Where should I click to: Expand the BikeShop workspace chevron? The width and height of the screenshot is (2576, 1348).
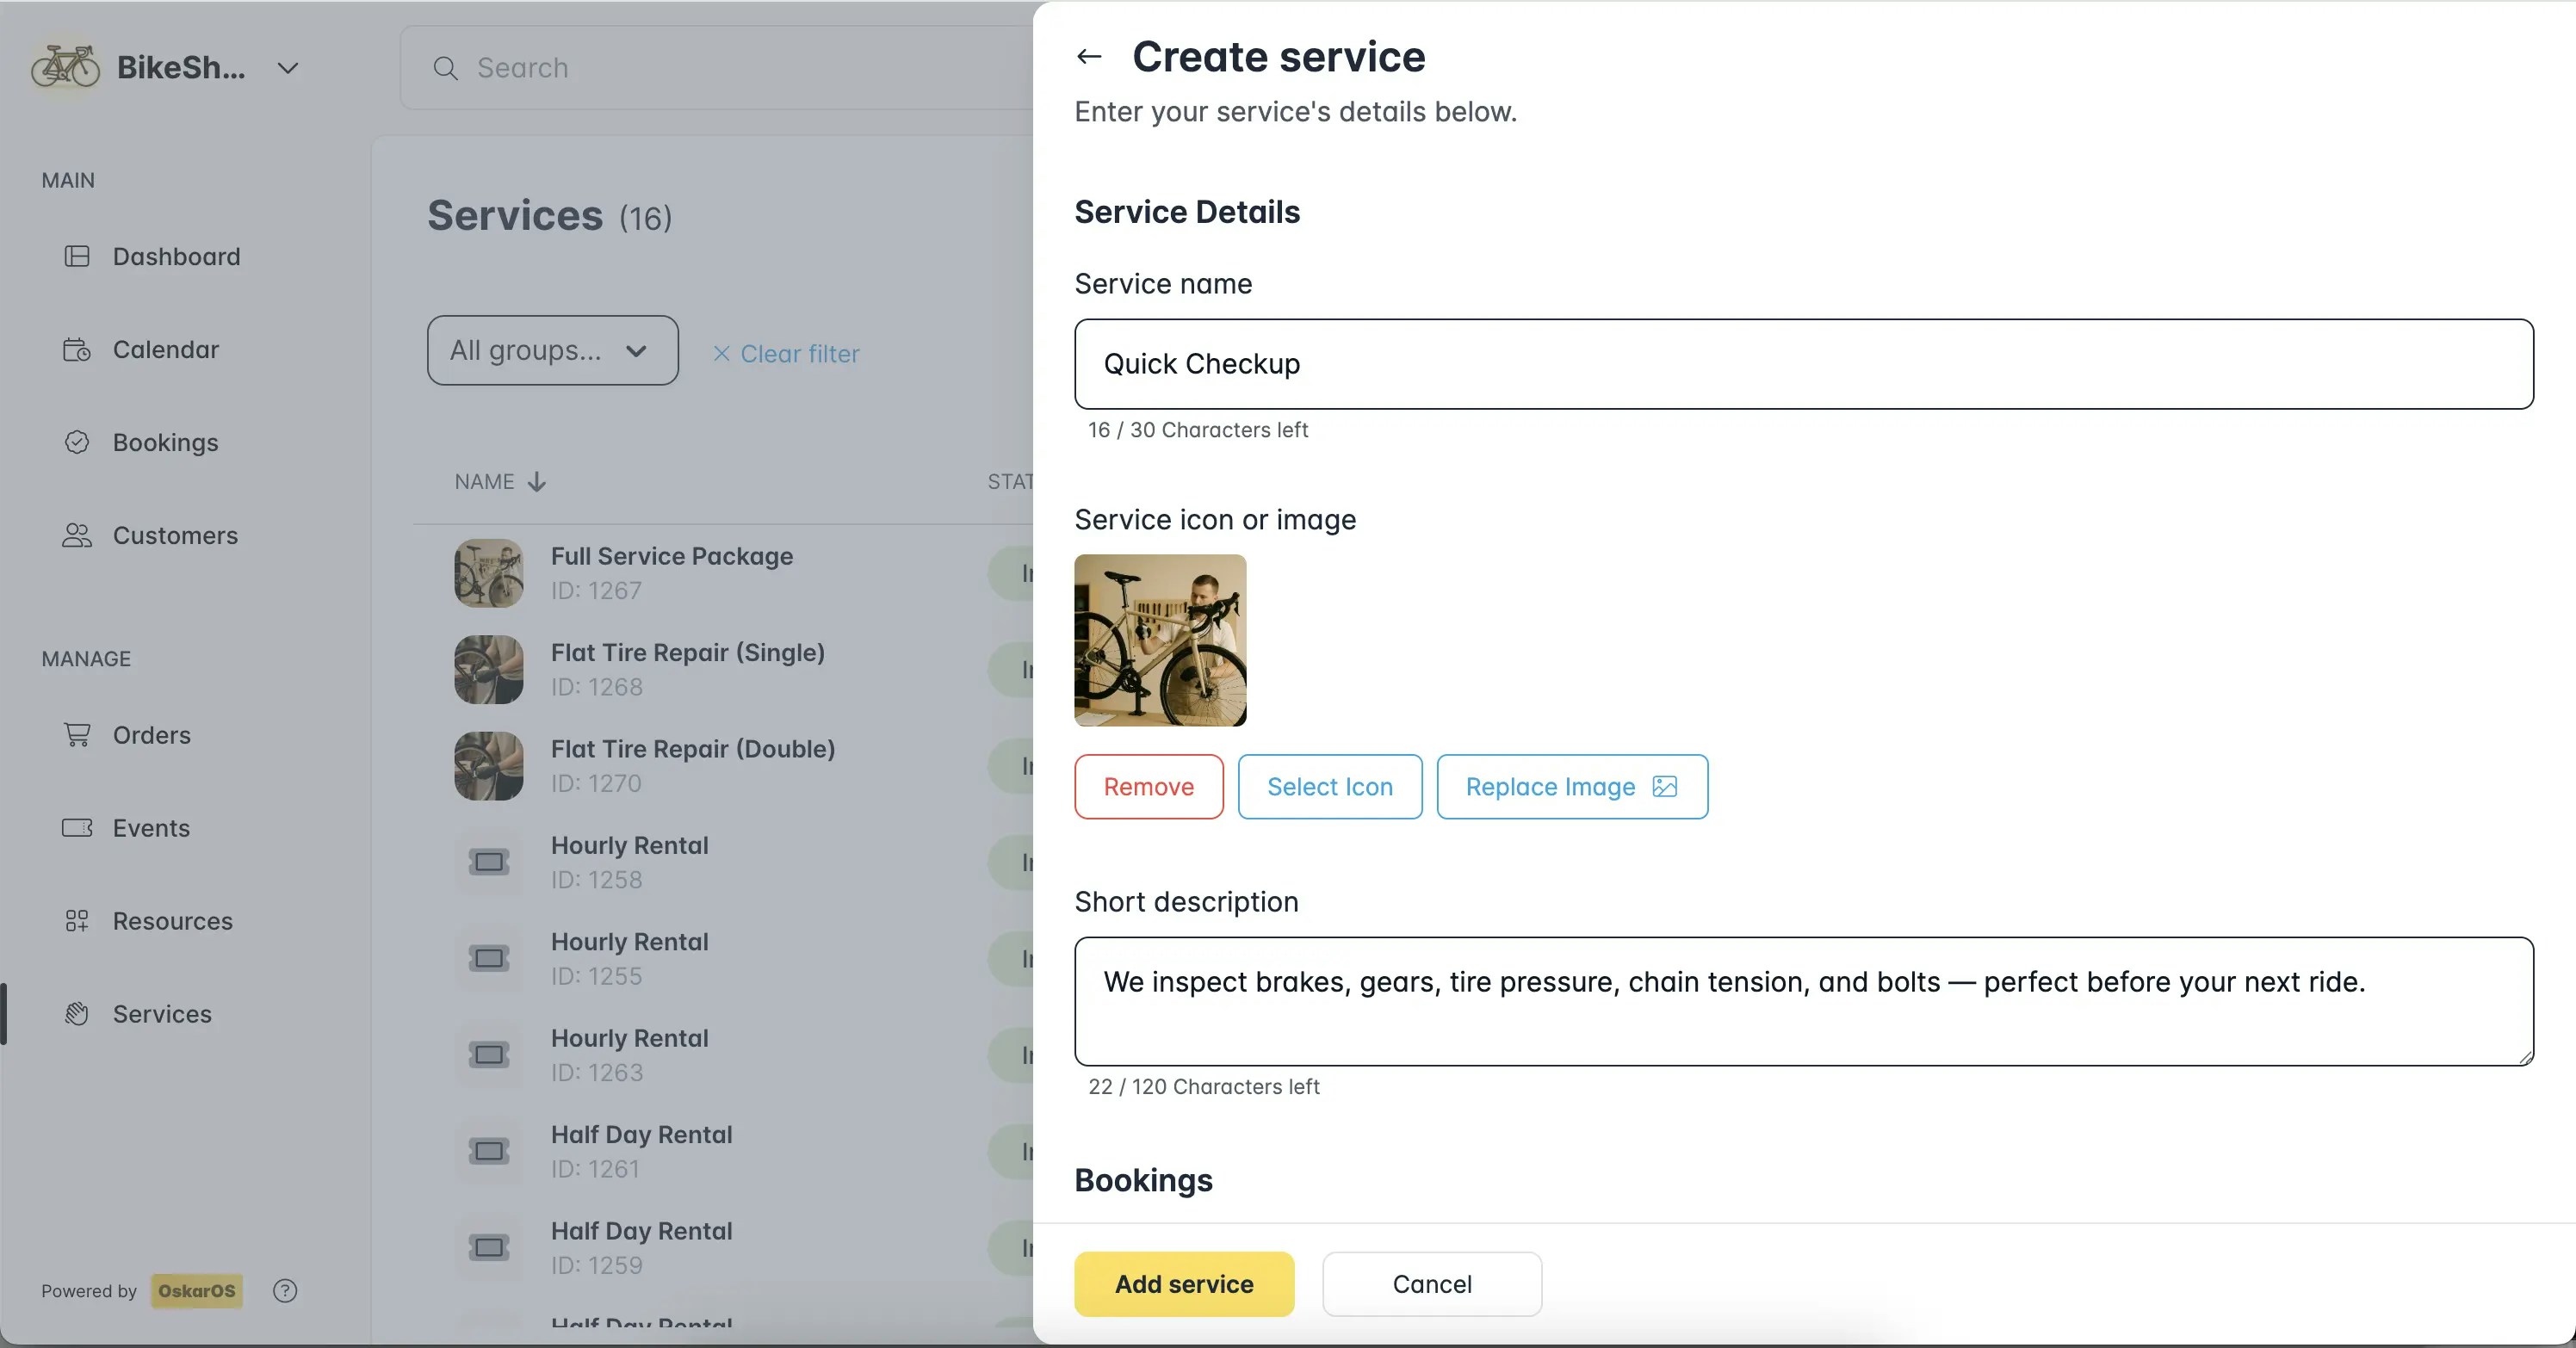coord(288,68)
